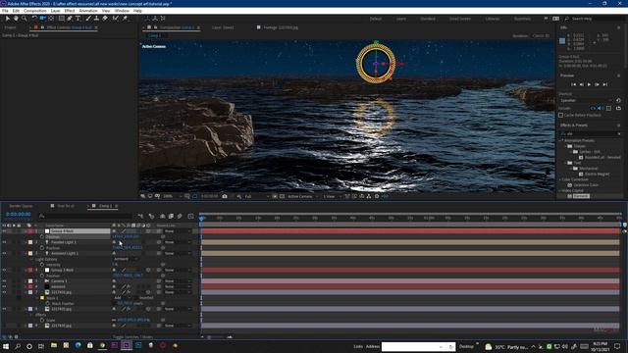
Task: Select the Puppet Pin tool
Action: coord(125,19)
